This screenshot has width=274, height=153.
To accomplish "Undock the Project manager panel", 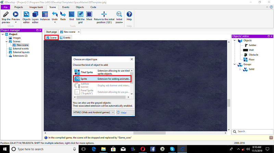I will (x=37, y=30).
